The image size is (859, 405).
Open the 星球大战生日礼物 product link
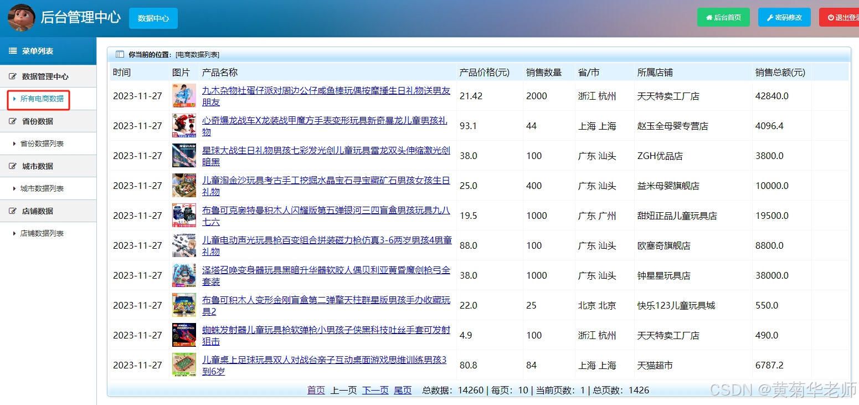(x=326, y=156)
